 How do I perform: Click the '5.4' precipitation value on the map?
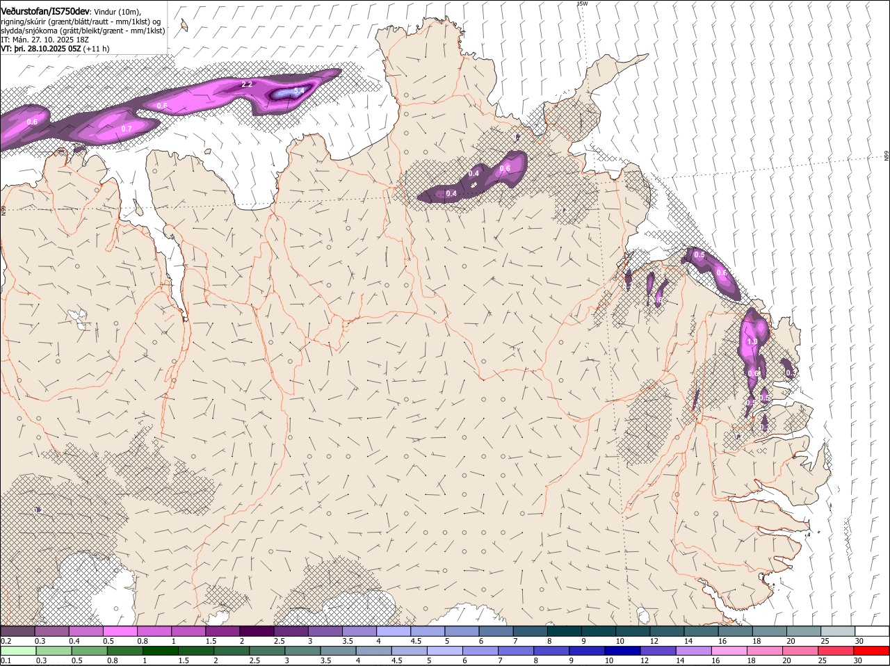pyautogui.click(x=299, y=90)
